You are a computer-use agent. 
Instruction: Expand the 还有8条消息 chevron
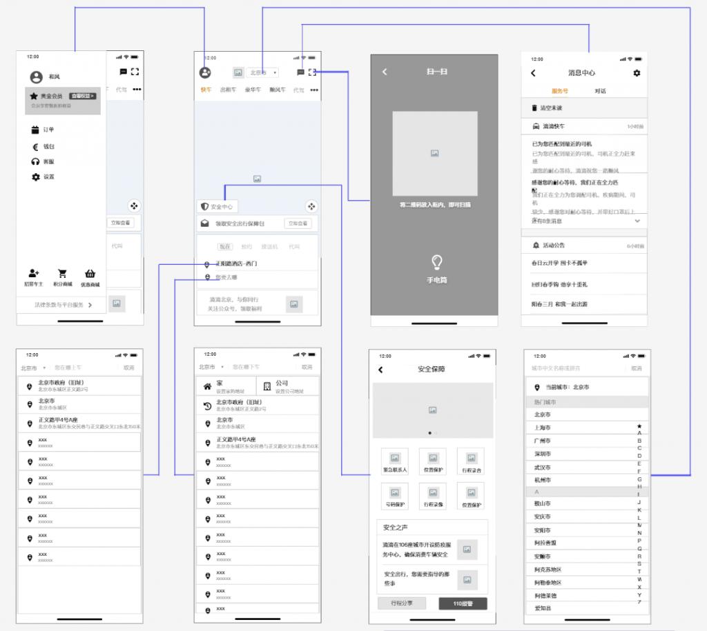637,221
